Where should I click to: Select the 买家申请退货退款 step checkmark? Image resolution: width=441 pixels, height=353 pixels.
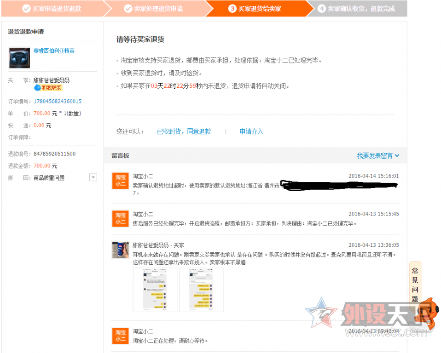27,9
